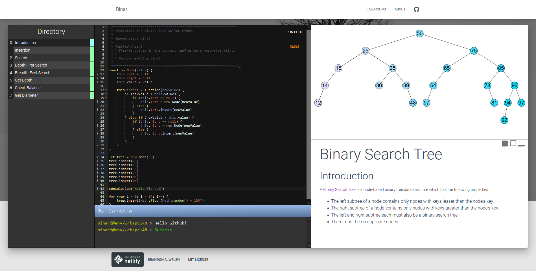
Task: Reset the code with RESET button
Action: pos(294,47)
